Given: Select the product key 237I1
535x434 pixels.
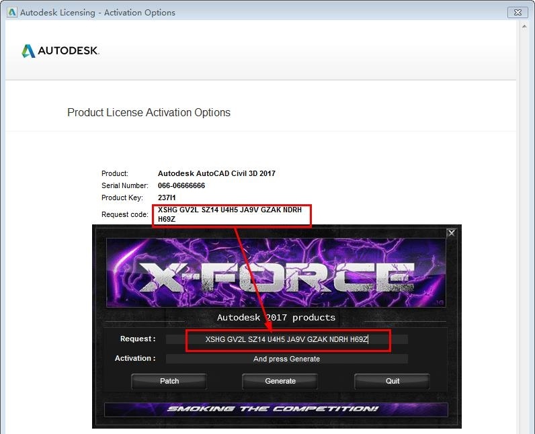Looking at the screenshot, I should [167, 198].
